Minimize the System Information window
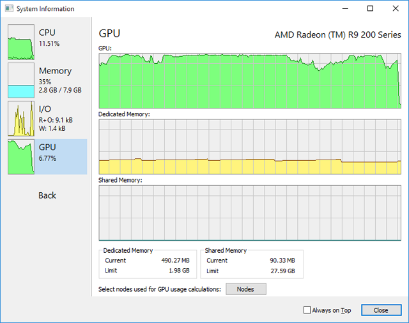The width and height of the screenshot is (409, 323). (x=345, y=8)
